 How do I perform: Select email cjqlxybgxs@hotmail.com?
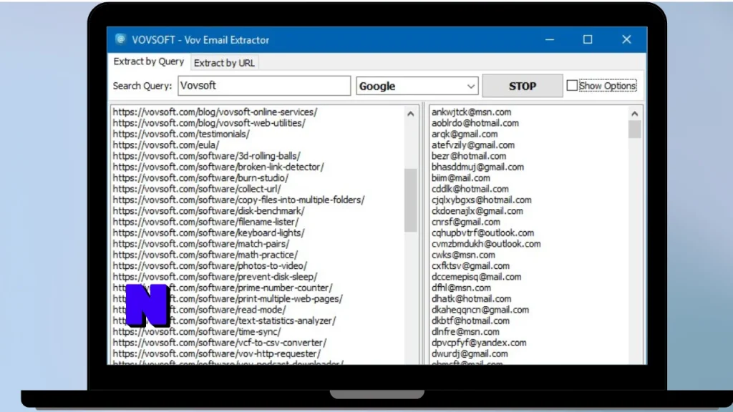click(482, 200)
